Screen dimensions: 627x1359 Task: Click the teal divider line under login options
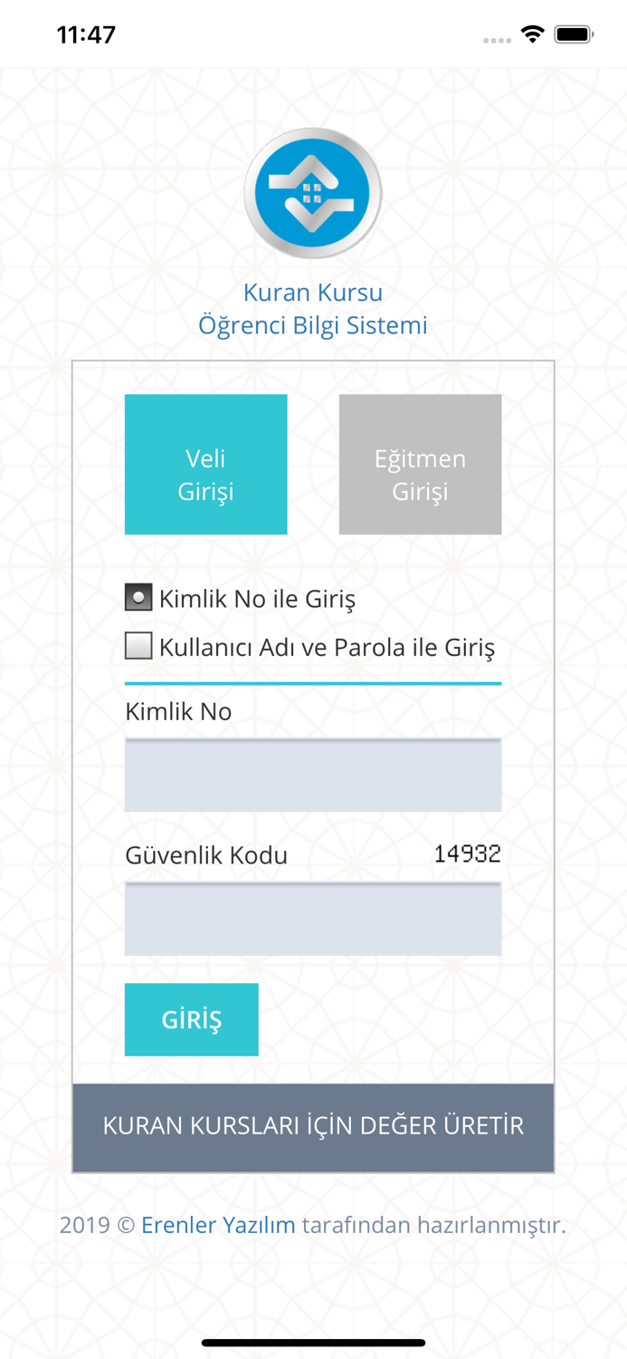coord(313,681)
